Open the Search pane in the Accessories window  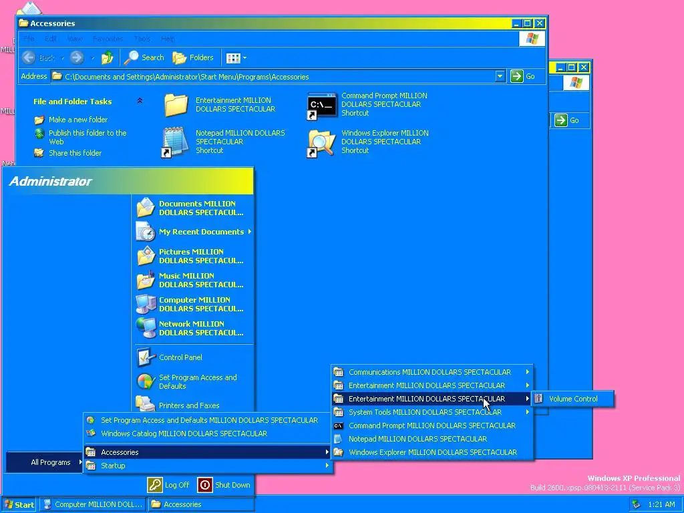[144, 57]
